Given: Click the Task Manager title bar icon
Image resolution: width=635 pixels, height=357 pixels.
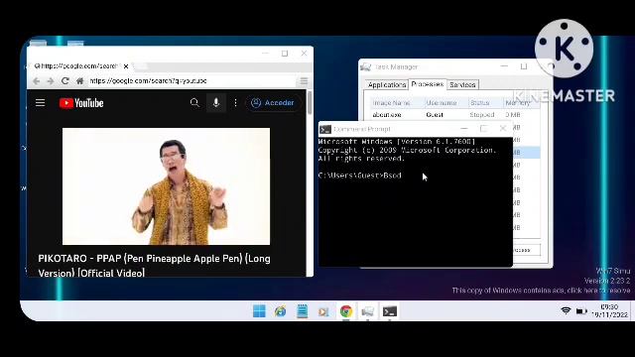Looking at the screenshot, I should point(366,67).
